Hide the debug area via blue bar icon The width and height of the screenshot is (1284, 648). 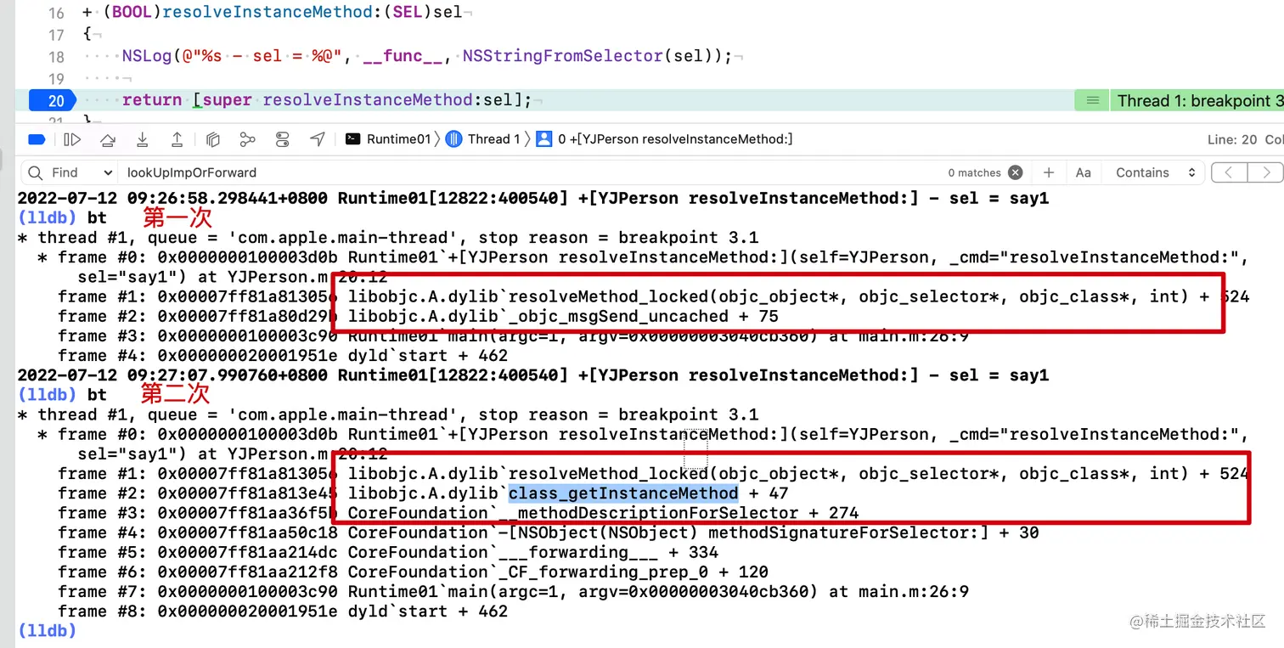click(37, 139)
